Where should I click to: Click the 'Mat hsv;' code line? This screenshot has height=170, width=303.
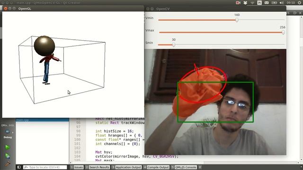pyautogui.click(x=104, y=152)
